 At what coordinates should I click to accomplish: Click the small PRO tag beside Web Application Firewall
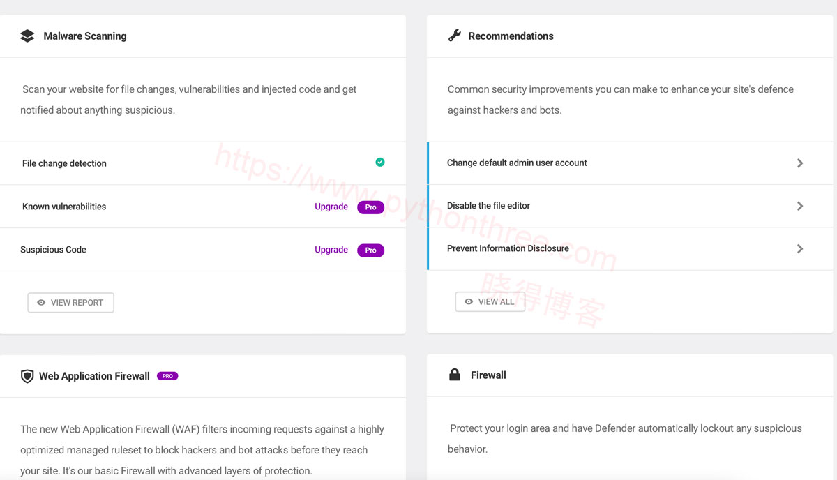167,376
